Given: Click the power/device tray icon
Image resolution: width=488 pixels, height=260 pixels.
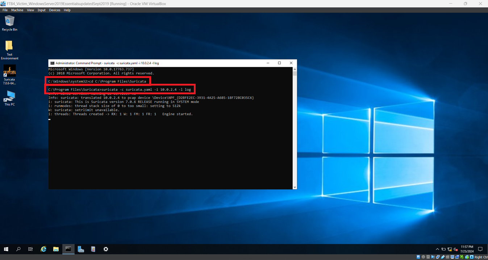Looking at the screenshot, I should (443, 249).
